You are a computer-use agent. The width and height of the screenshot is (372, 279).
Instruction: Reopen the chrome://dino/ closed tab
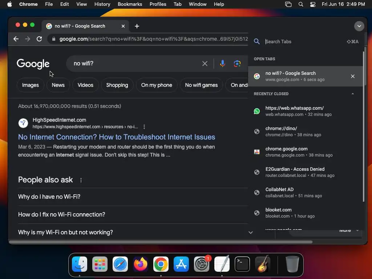point(306,132)
